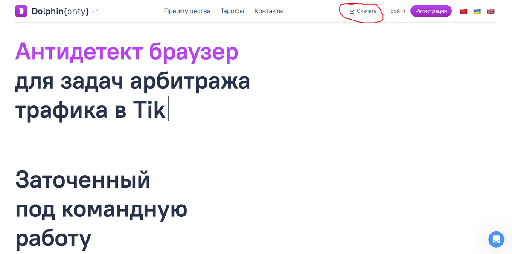
Task: Switch to English using the UK flag icon
Action: pyautogui.click(x=490, y=11)
